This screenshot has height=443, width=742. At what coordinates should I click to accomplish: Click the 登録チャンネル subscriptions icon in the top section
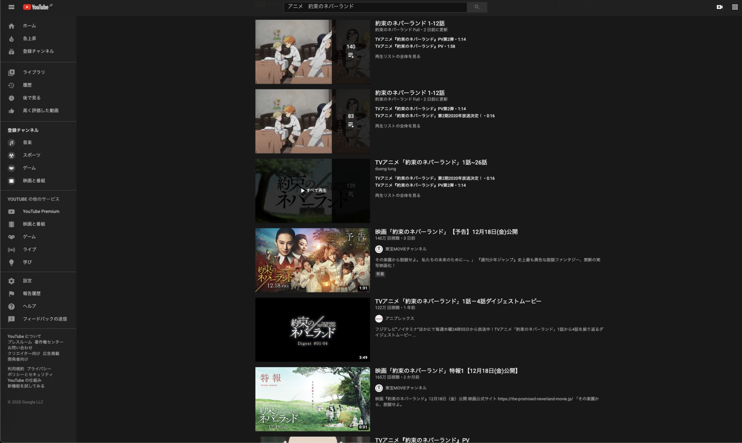[12, 51]
